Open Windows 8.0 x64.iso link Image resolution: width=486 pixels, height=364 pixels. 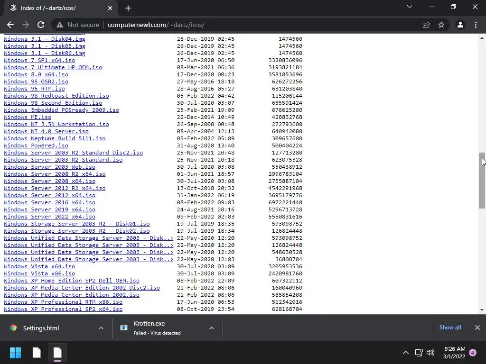click(36, 74)
